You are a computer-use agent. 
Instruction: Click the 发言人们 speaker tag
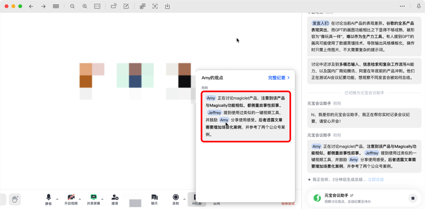(x=320, y=23)
